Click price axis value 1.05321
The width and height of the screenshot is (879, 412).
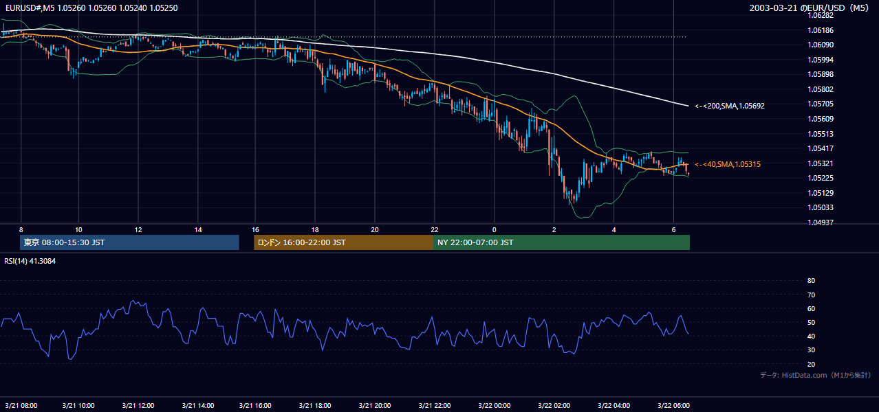coord(821,163)
